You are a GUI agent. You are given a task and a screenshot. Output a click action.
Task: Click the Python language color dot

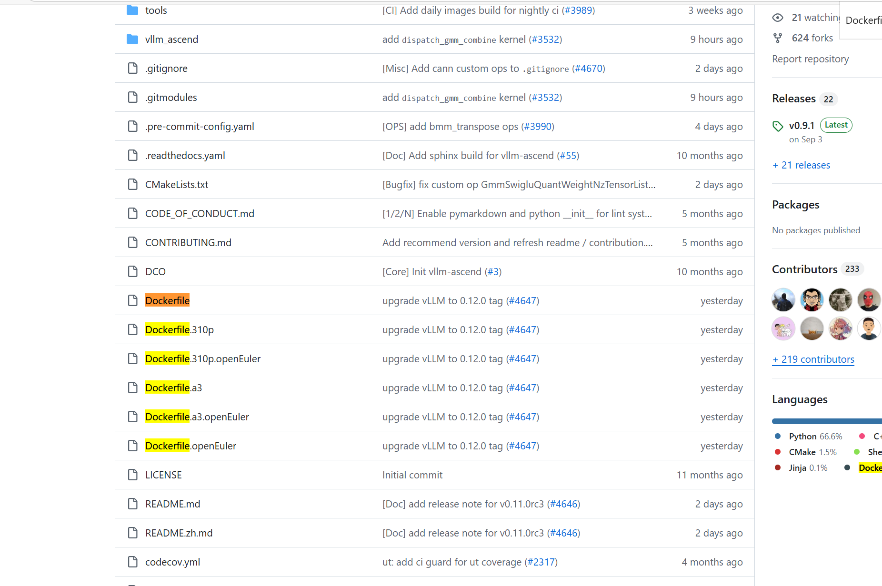[778, 436]
